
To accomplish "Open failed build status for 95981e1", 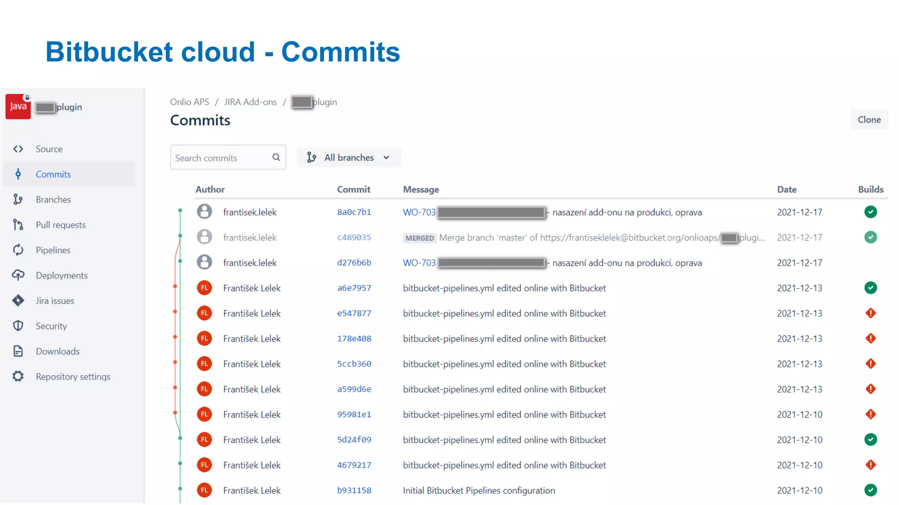I will pos(870,414).
